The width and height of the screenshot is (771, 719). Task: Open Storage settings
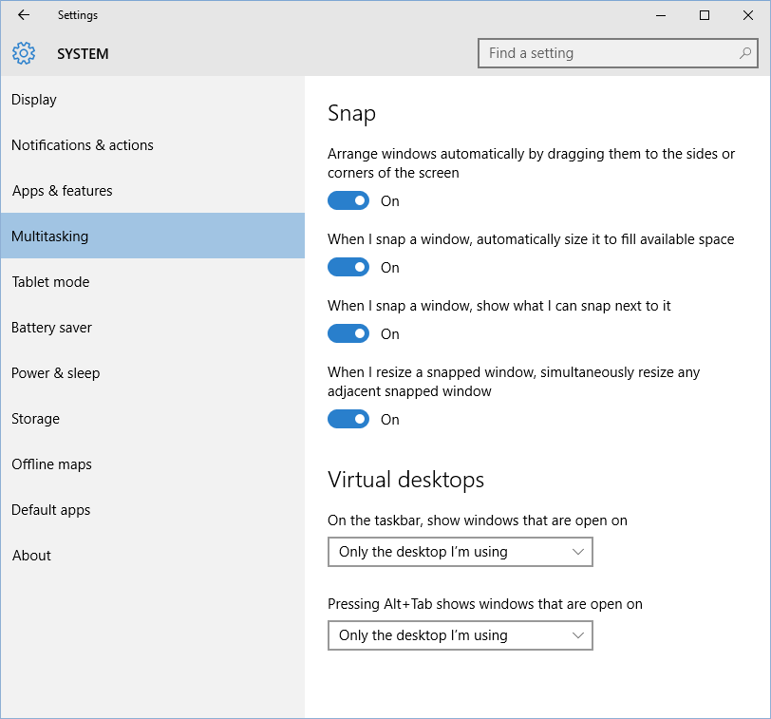pyautogui.click(x=153, y=419)
